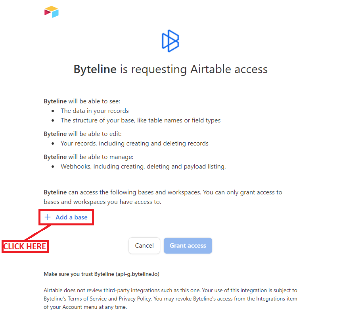Click 'Byteline will be able to see' label
The image size is (345, 318).
click(82, 101)
